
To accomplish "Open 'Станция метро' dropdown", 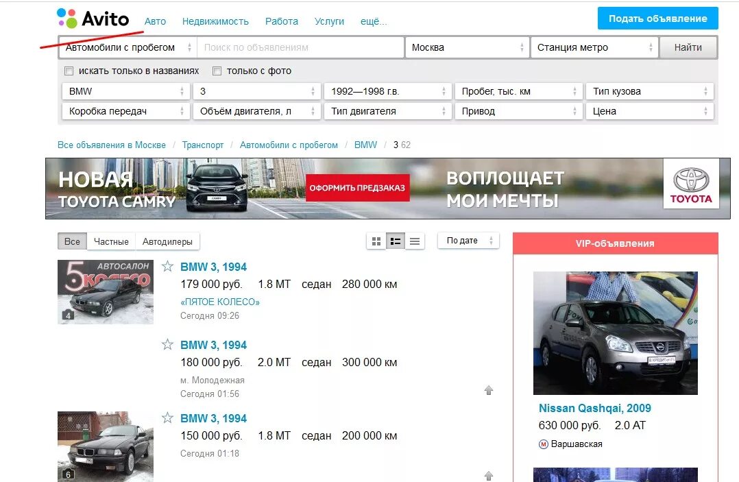I will point(594,47).
